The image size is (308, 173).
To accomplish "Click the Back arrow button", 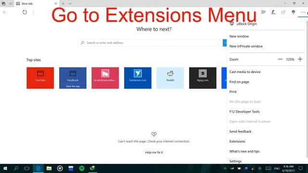I will 5,12.
